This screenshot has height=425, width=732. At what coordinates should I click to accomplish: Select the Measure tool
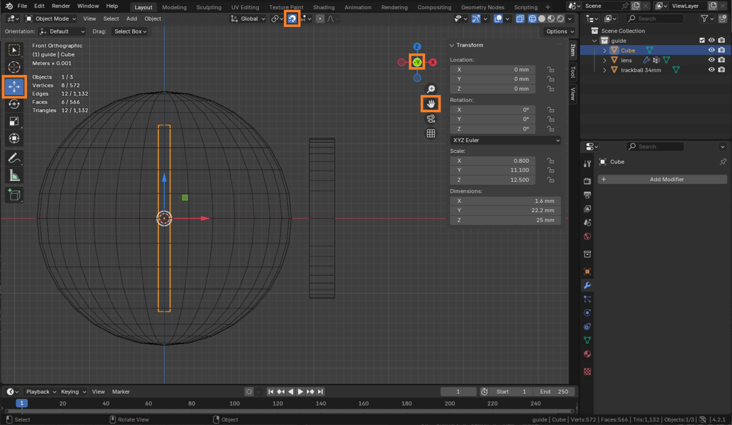[14, 176]
